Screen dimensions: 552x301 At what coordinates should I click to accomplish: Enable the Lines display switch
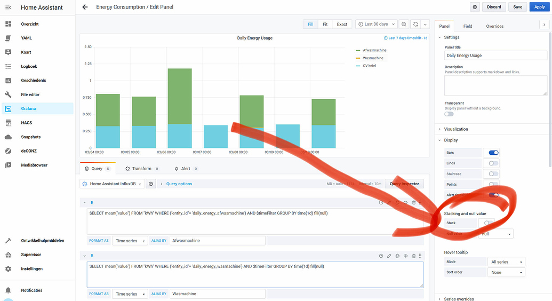click(493, 163)
